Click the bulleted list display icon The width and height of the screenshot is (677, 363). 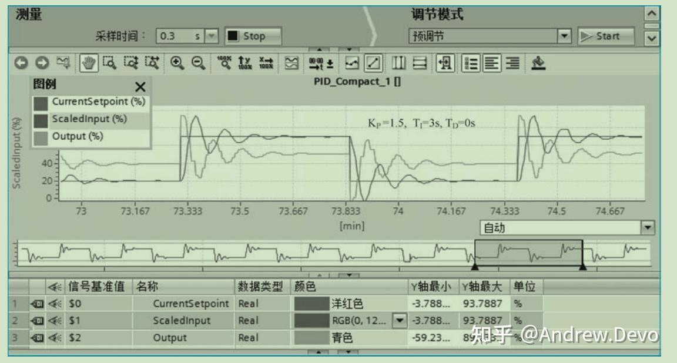(470, 63)
